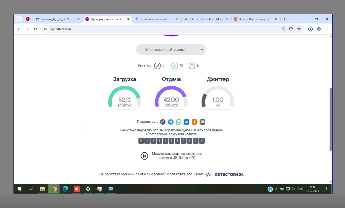Click the speedtest.rt.ru address bar
Viewport: 345px width, 208px height.
[162, 29]
